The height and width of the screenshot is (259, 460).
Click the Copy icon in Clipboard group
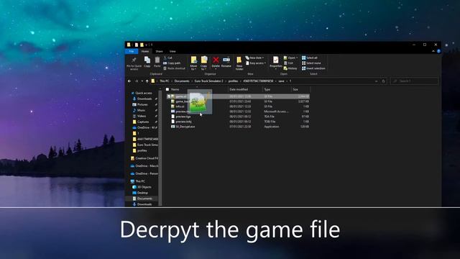147,60
